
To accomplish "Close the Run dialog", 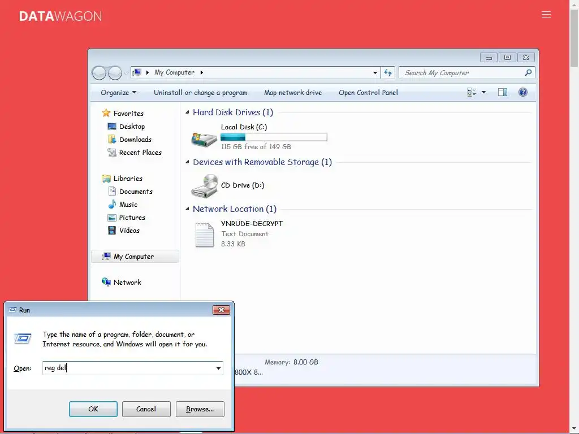I will (x=221, y=310).
